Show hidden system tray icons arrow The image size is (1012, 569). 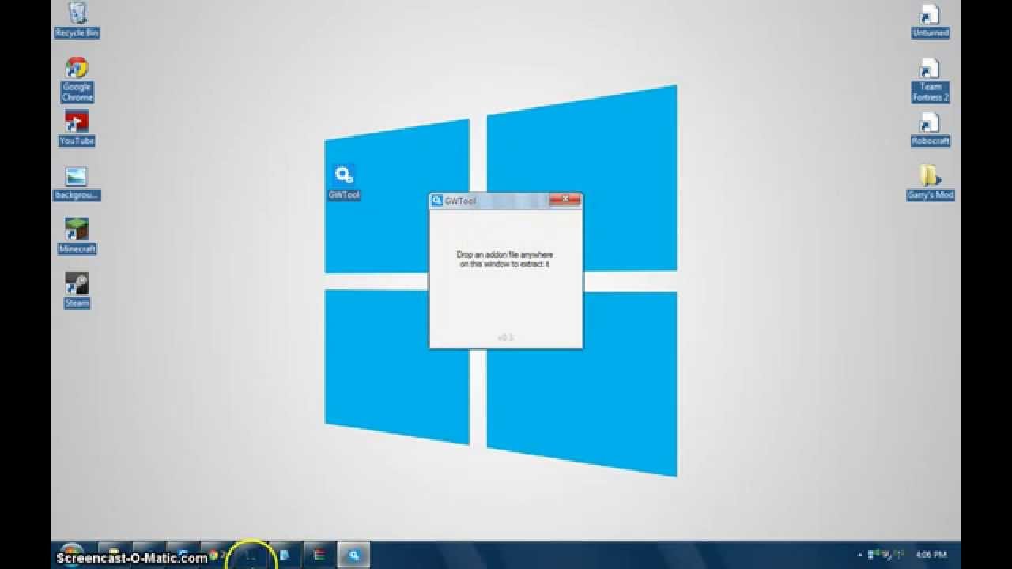point(859,555)
